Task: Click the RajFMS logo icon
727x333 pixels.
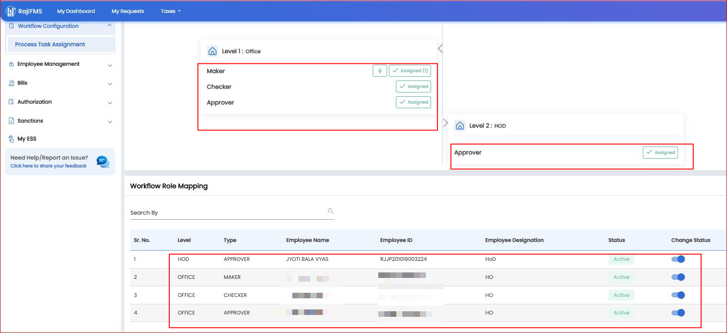Action: point(11,11)
